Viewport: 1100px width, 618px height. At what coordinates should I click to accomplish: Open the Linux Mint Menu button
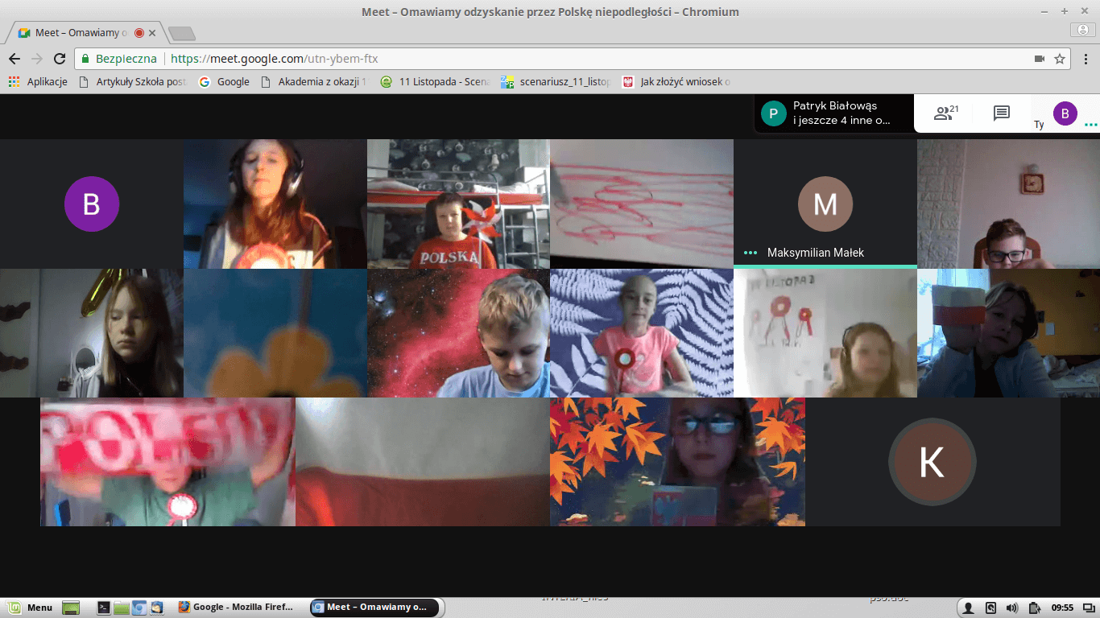coord(31,608)
